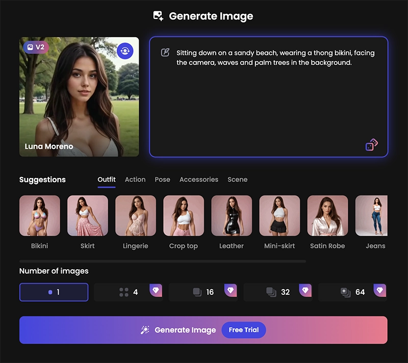Click the horizontal suggestions scrollbar

(x=162, y=261)
